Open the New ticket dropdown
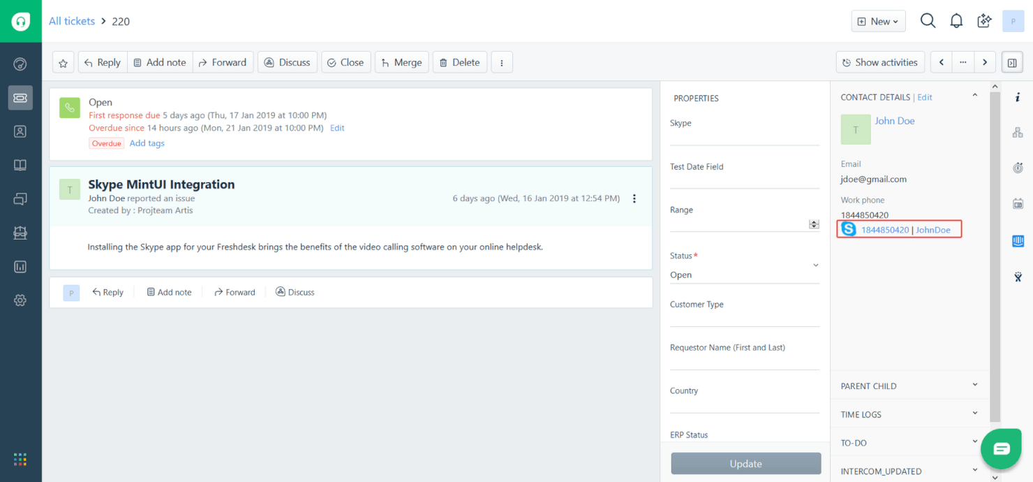Image resolution: width=1033 pixels, height=482 pixels. 878,21
